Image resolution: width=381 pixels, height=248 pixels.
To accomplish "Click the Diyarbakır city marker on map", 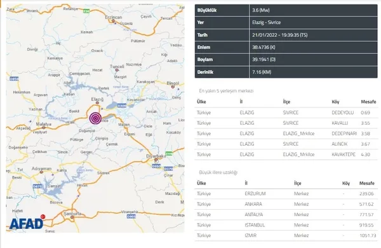I will 156,160.
